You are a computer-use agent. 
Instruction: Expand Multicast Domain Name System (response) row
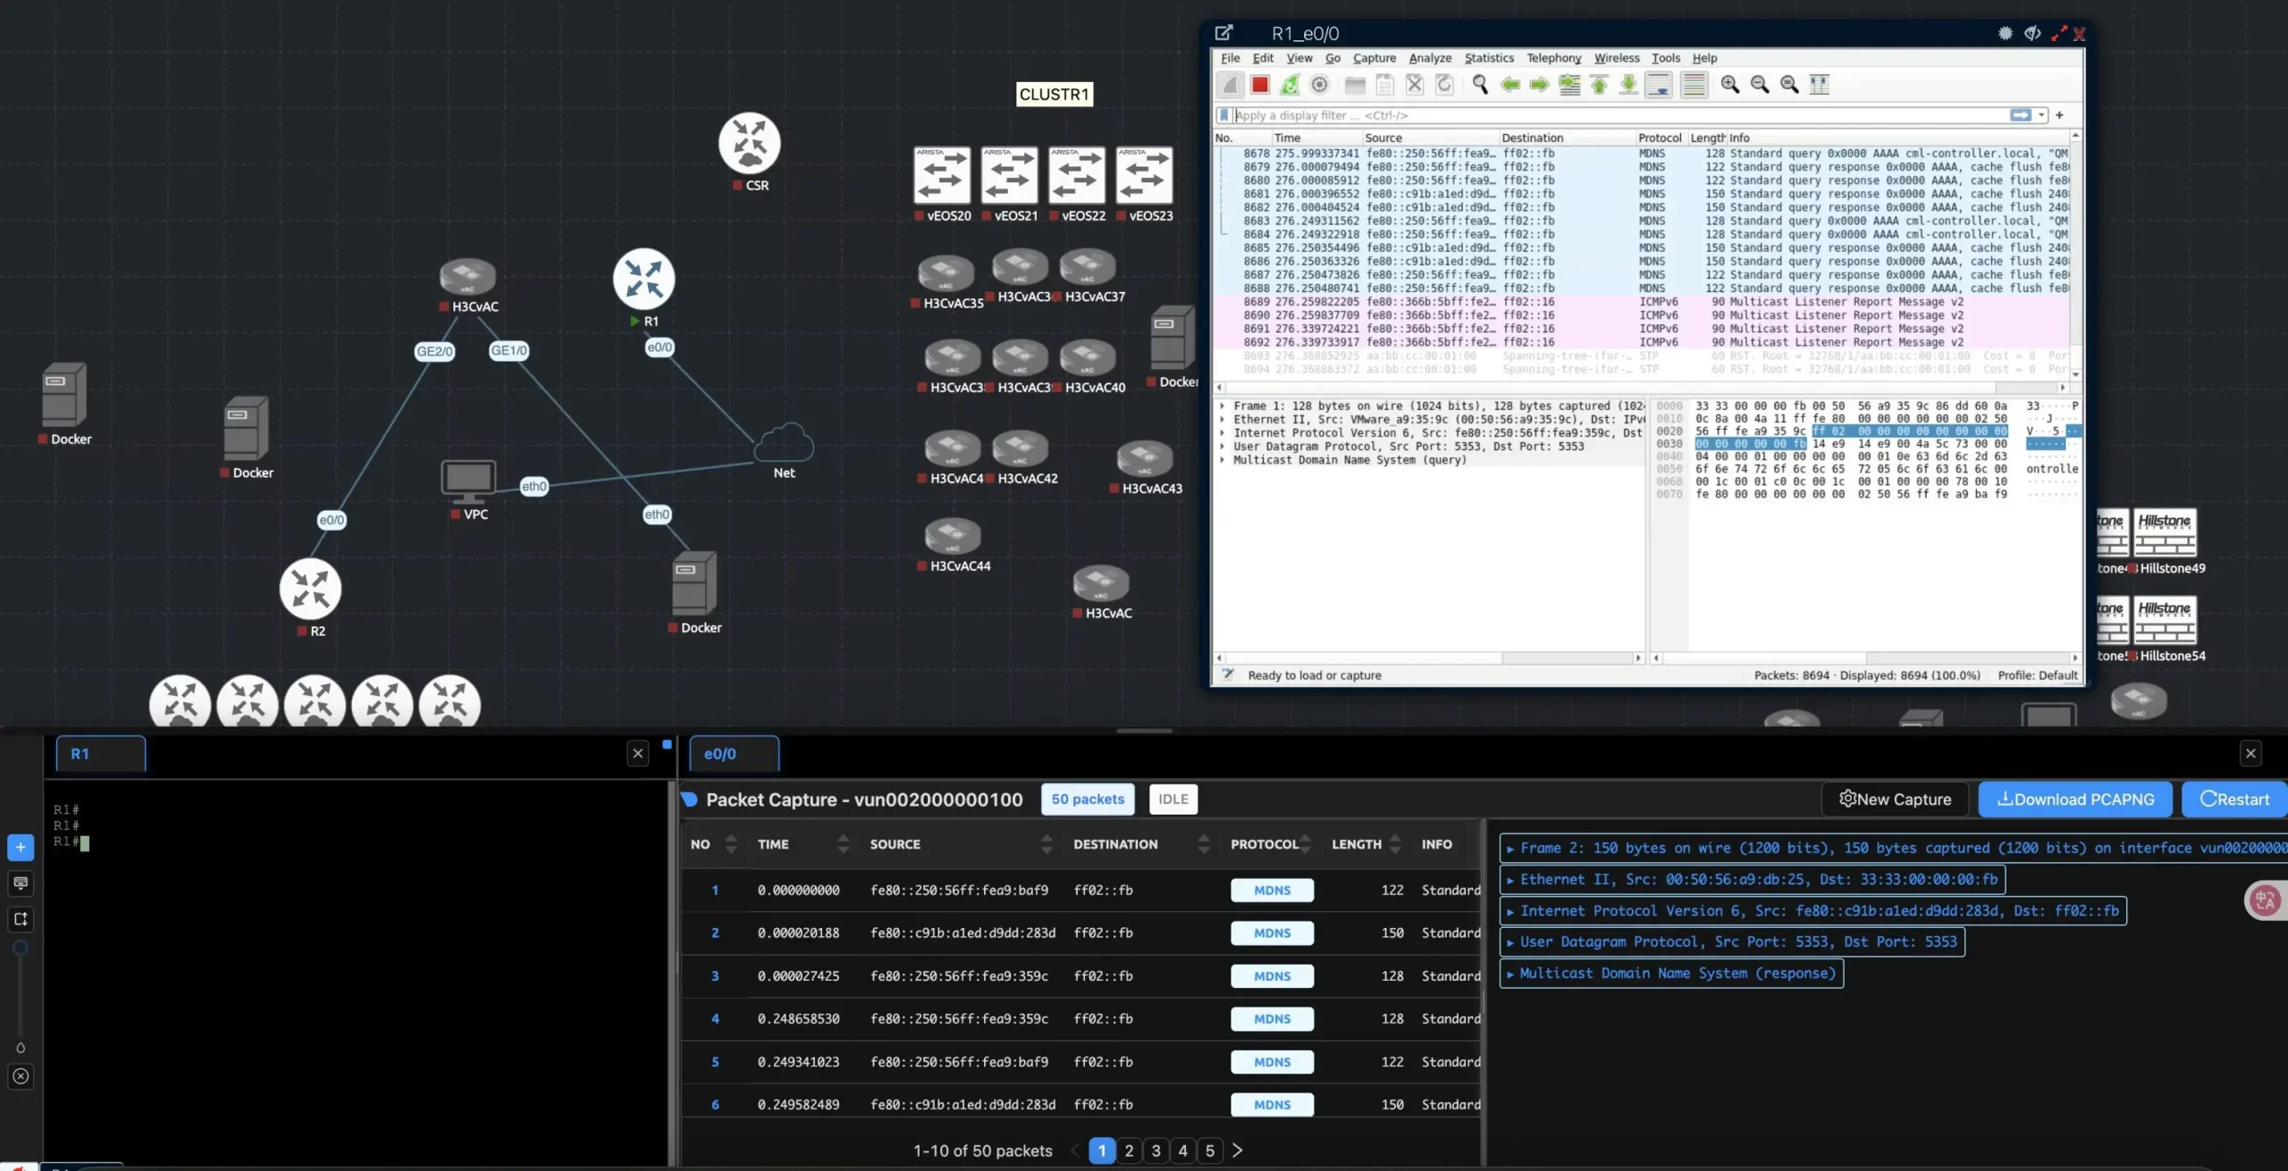[x=1671, y=973]
